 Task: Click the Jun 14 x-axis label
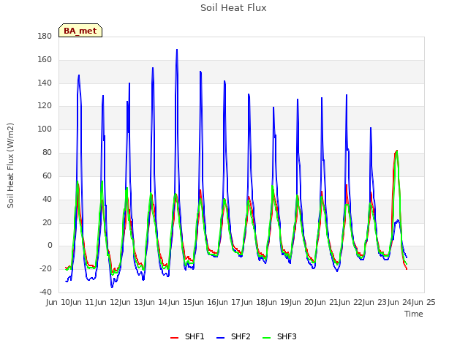[156, 302]
